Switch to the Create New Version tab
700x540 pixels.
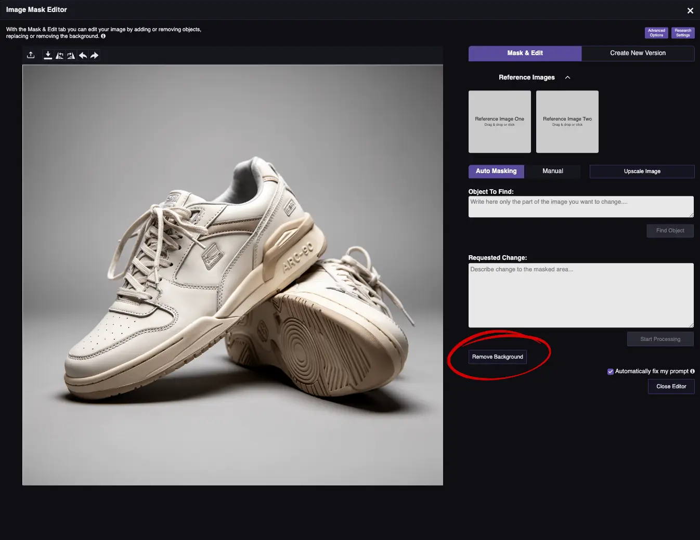pos(638,53)
